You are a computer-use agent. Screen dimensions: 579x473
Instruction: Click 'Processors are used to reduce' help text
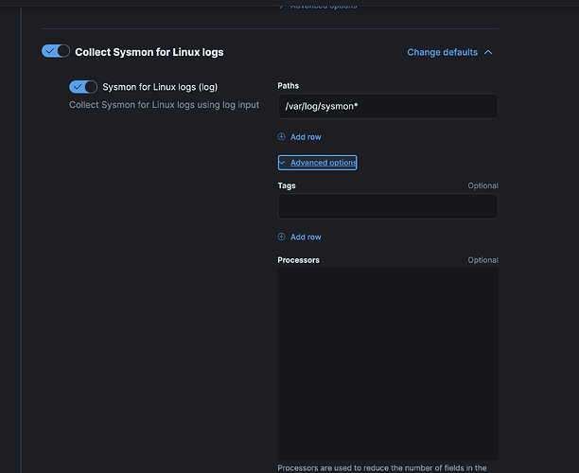tap(382, 468)
